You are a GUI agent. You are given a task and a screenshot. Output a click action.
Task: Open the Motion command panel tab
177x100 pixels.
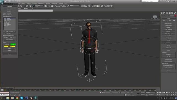pos(170,13)
